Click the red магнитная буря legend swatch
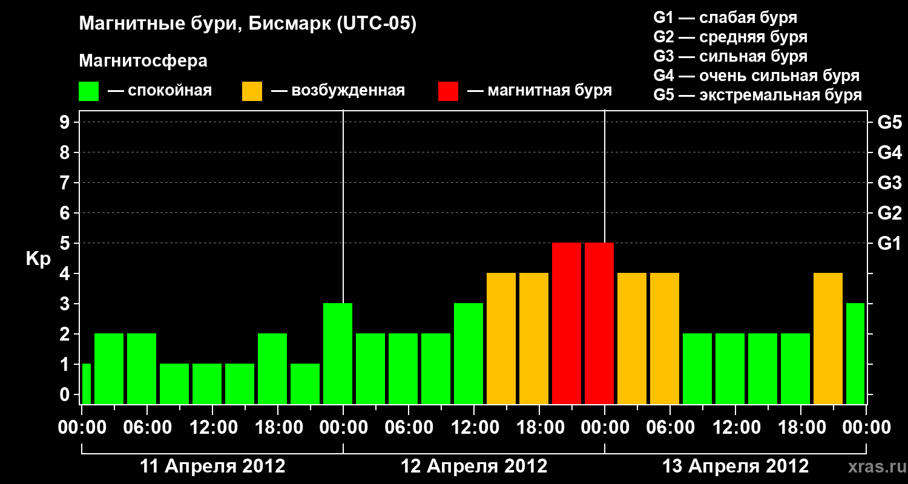The height and width of the screenshot is (484, 908). coord(448,91)
